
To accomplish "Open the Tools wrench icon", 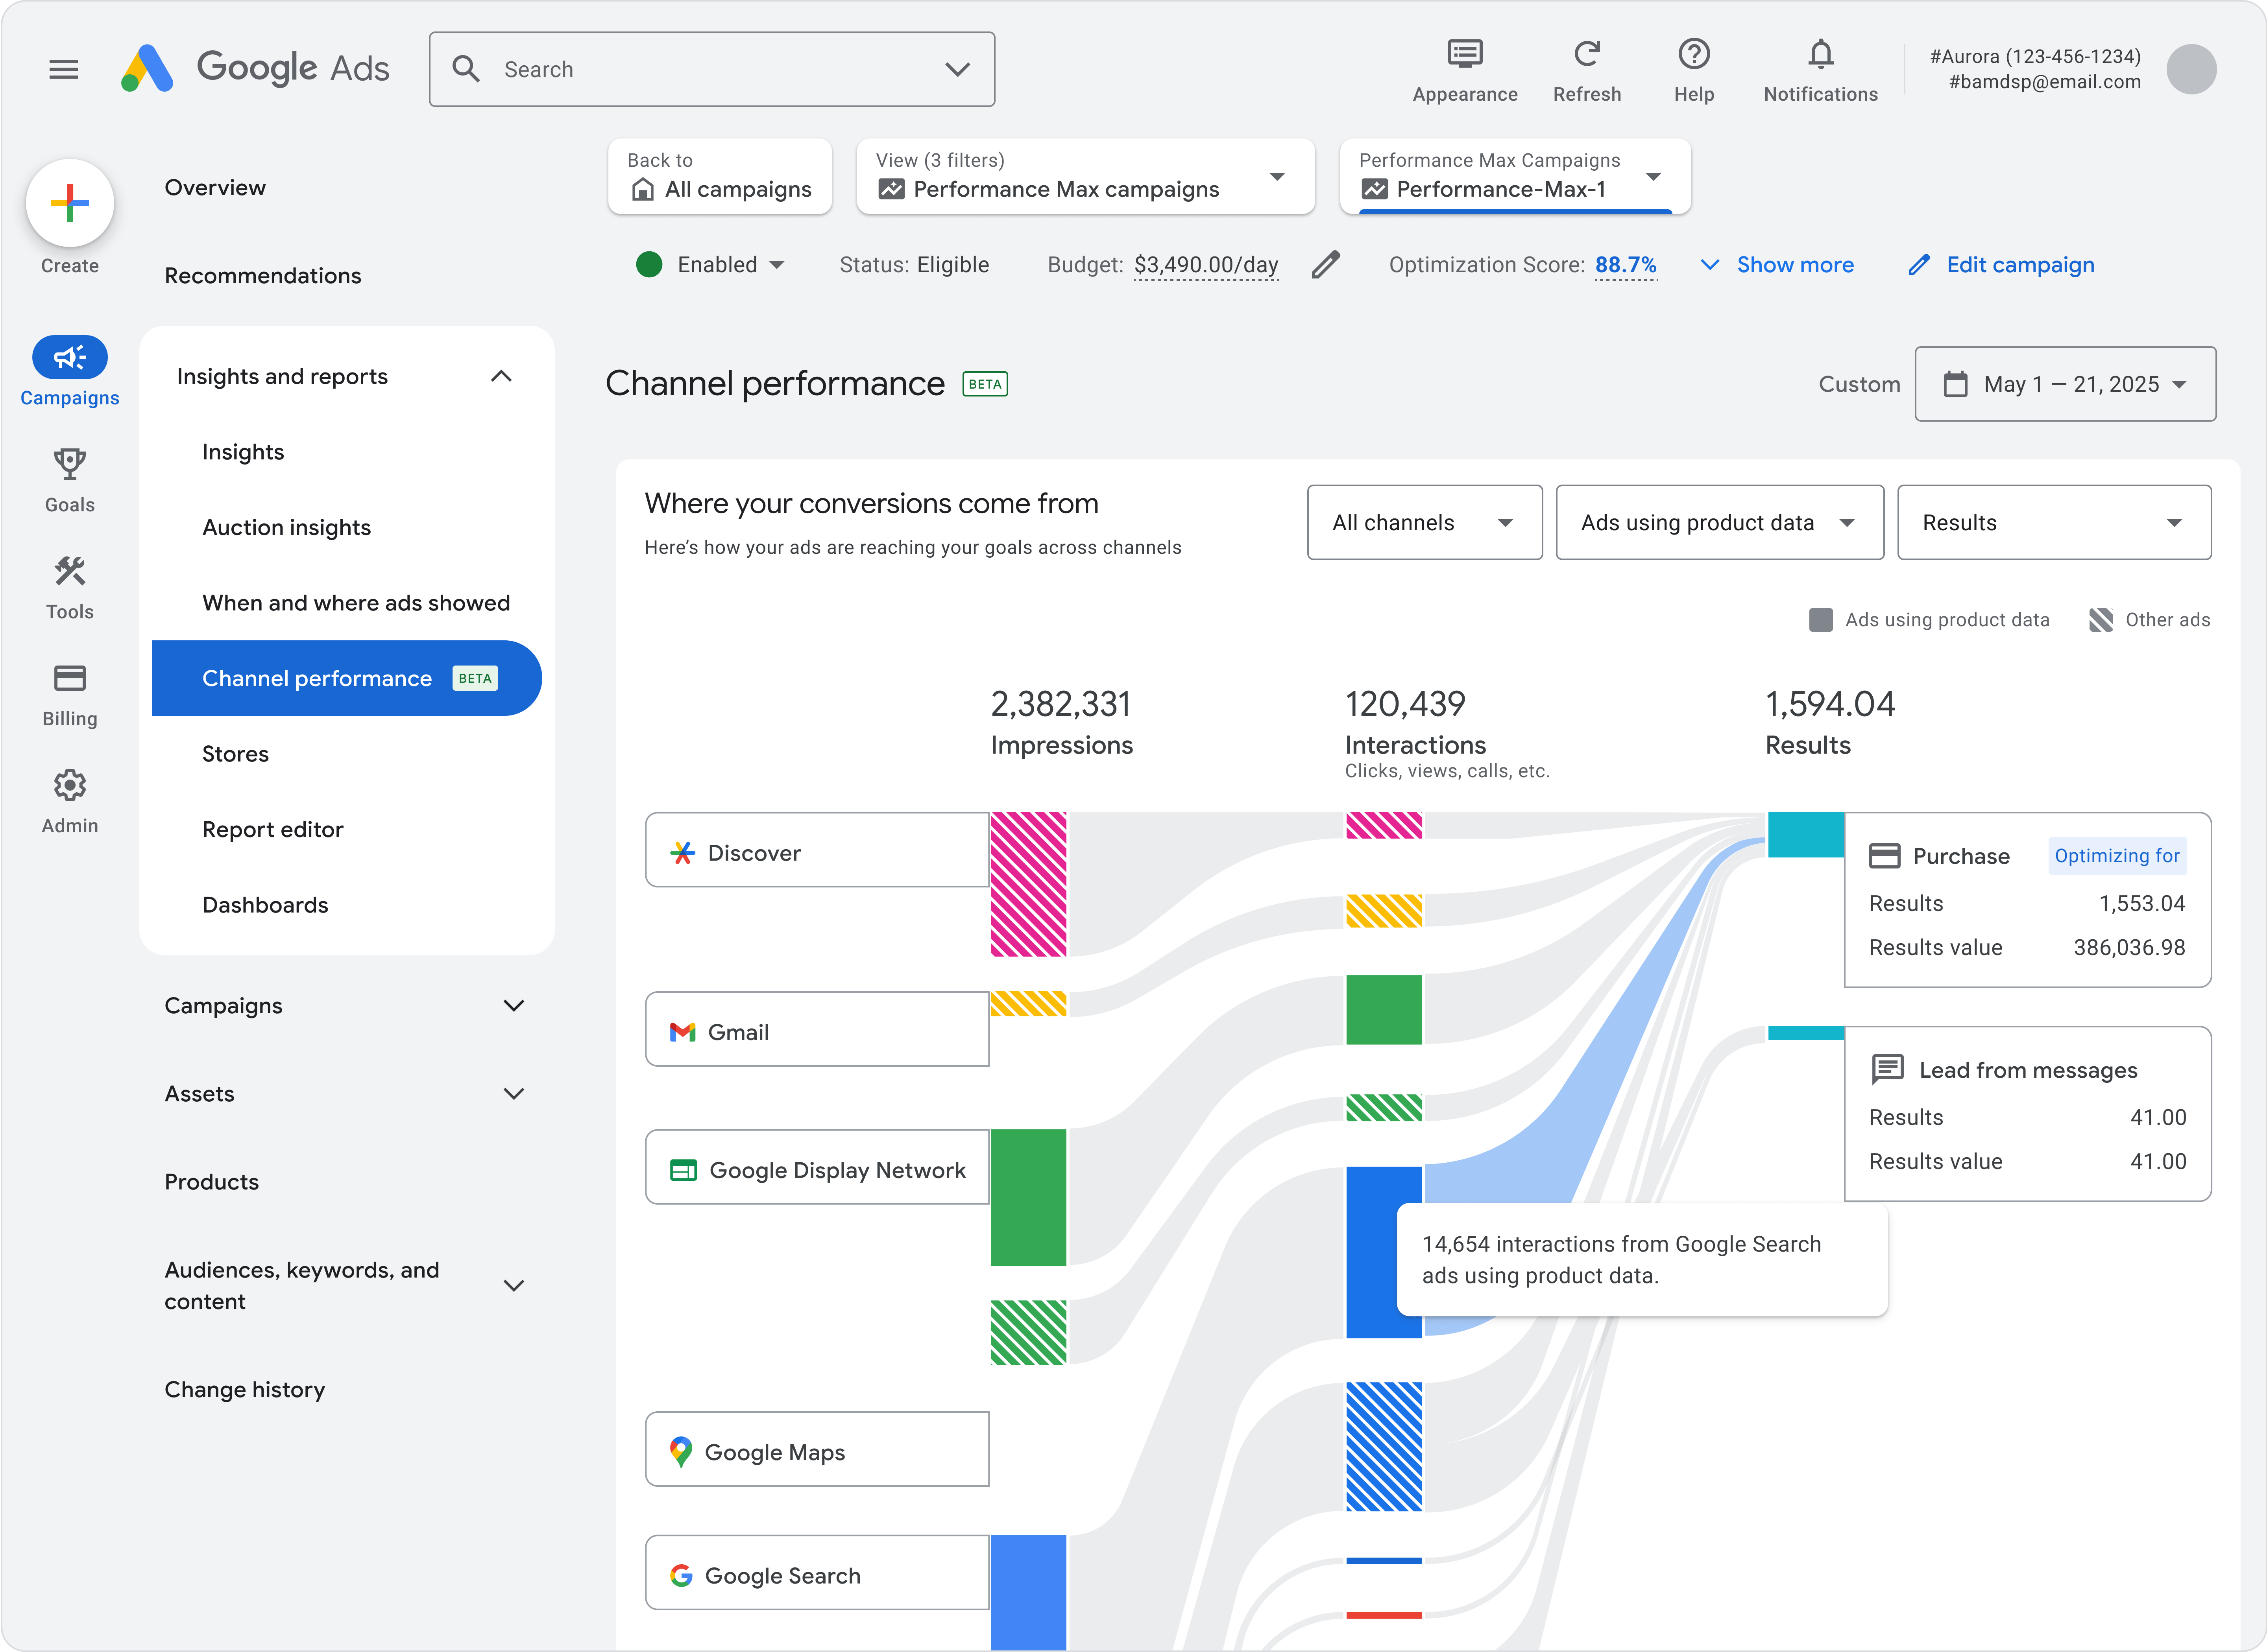I will point(70,571).
